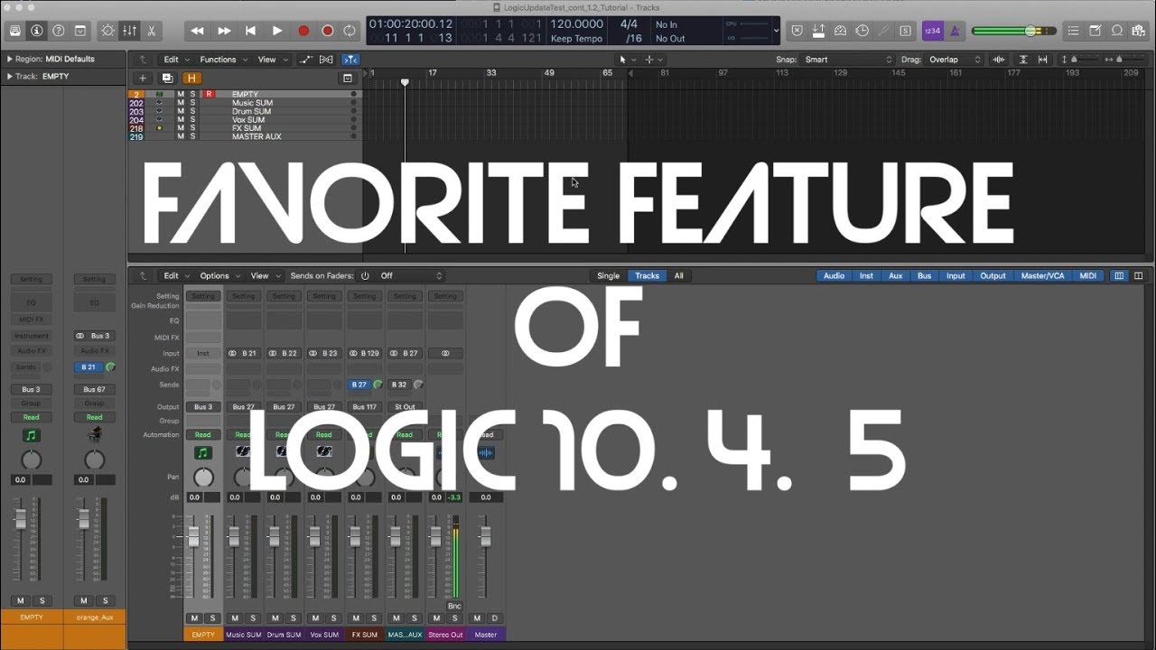Open the left-click Pointer tool menu
1156x650 pixels.
click(625, 60)
